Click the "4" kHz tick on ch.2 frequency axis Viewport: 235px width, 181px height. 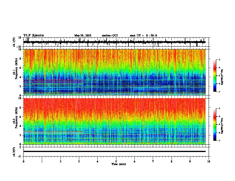tap(20, 126)
